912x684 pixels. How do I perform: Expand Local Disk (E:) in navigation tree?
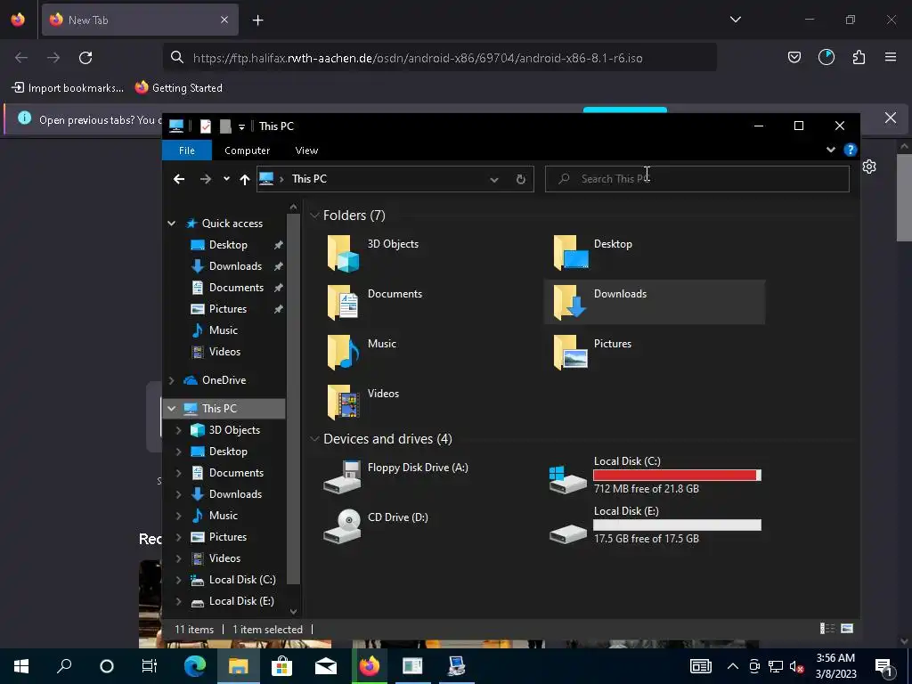(178, 601)
